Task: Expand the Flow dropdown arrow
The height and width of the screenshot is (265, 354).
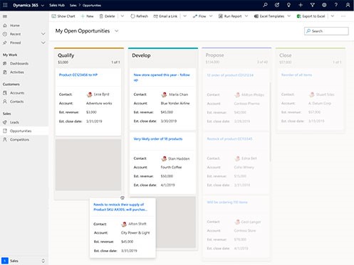Action: pyautogui.click(x=211, y=16)
